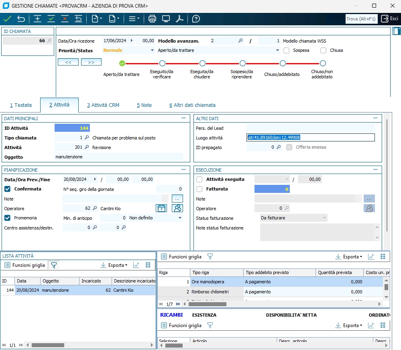Click the delete row red X icon
This screenshot has height=350, width=401.
coord(65,19)
